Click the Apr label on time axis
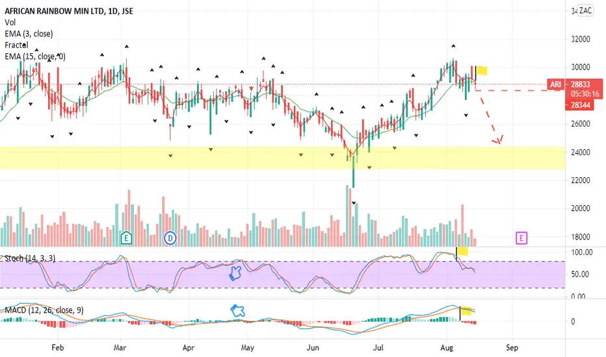Image resolution: width=606 pixels, height=357 pixels. (188, 348)
